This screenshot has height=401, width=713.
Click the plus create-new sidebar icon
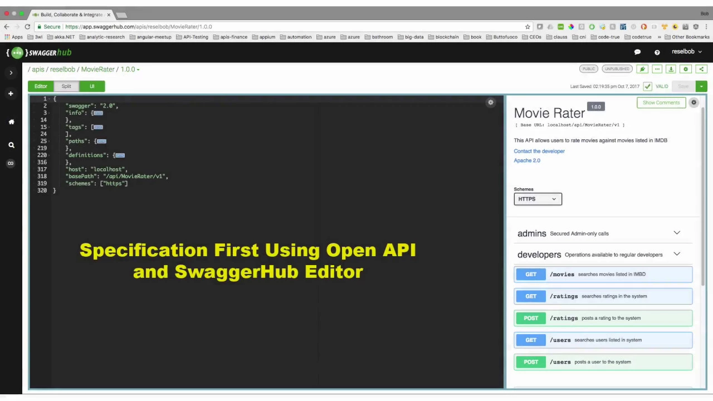point(11,94)
